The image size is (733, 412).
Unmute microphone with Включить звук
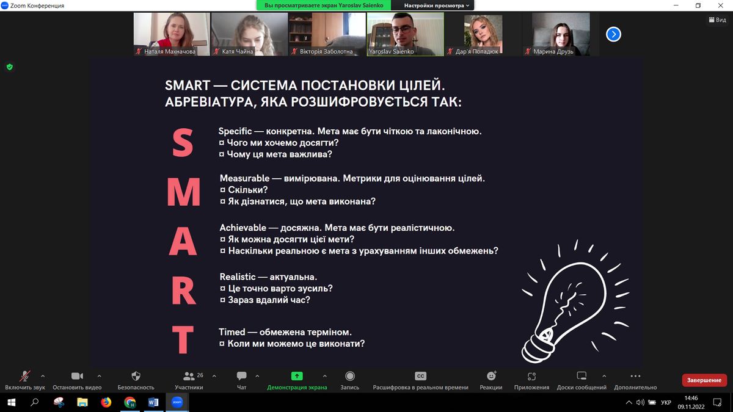[x=25, y=377]
